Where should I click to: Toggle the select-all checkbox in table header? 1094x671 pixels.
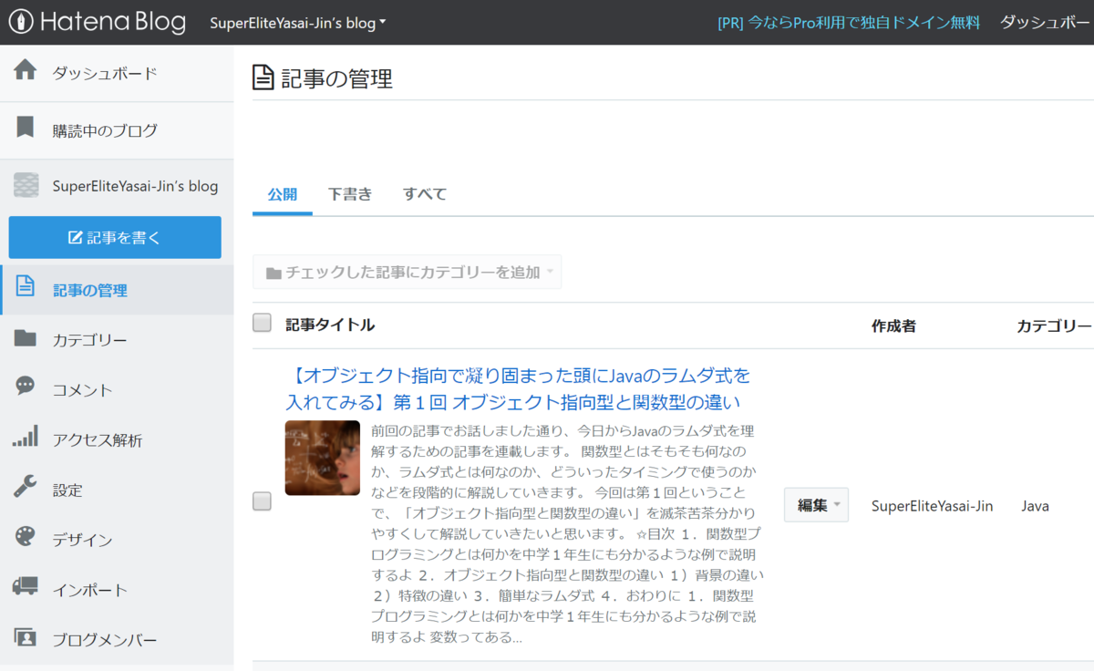tap(262, 323)
